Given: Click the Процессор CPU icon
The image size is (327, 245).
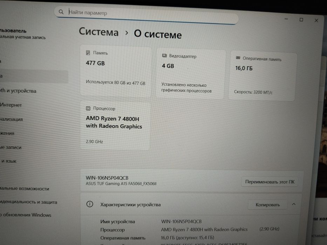Looking at the screenshot, I should click(x=88, y=108).
